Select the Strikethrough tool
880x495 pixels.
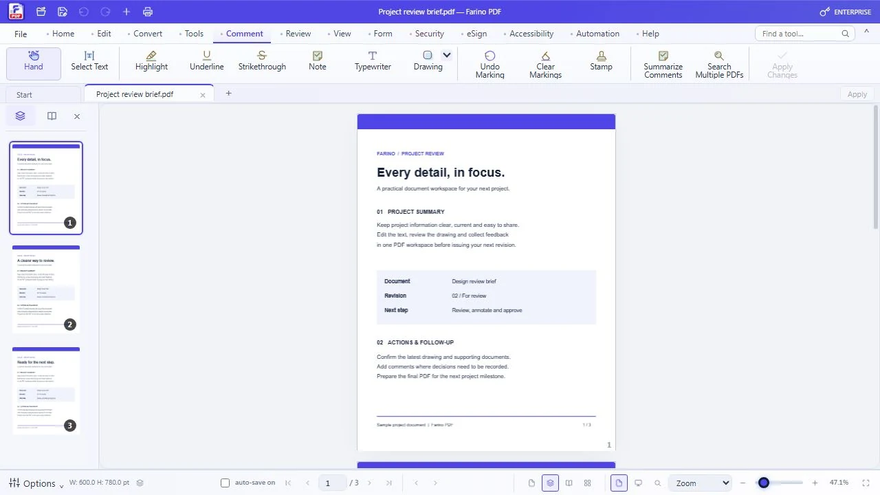coord(262,61)
